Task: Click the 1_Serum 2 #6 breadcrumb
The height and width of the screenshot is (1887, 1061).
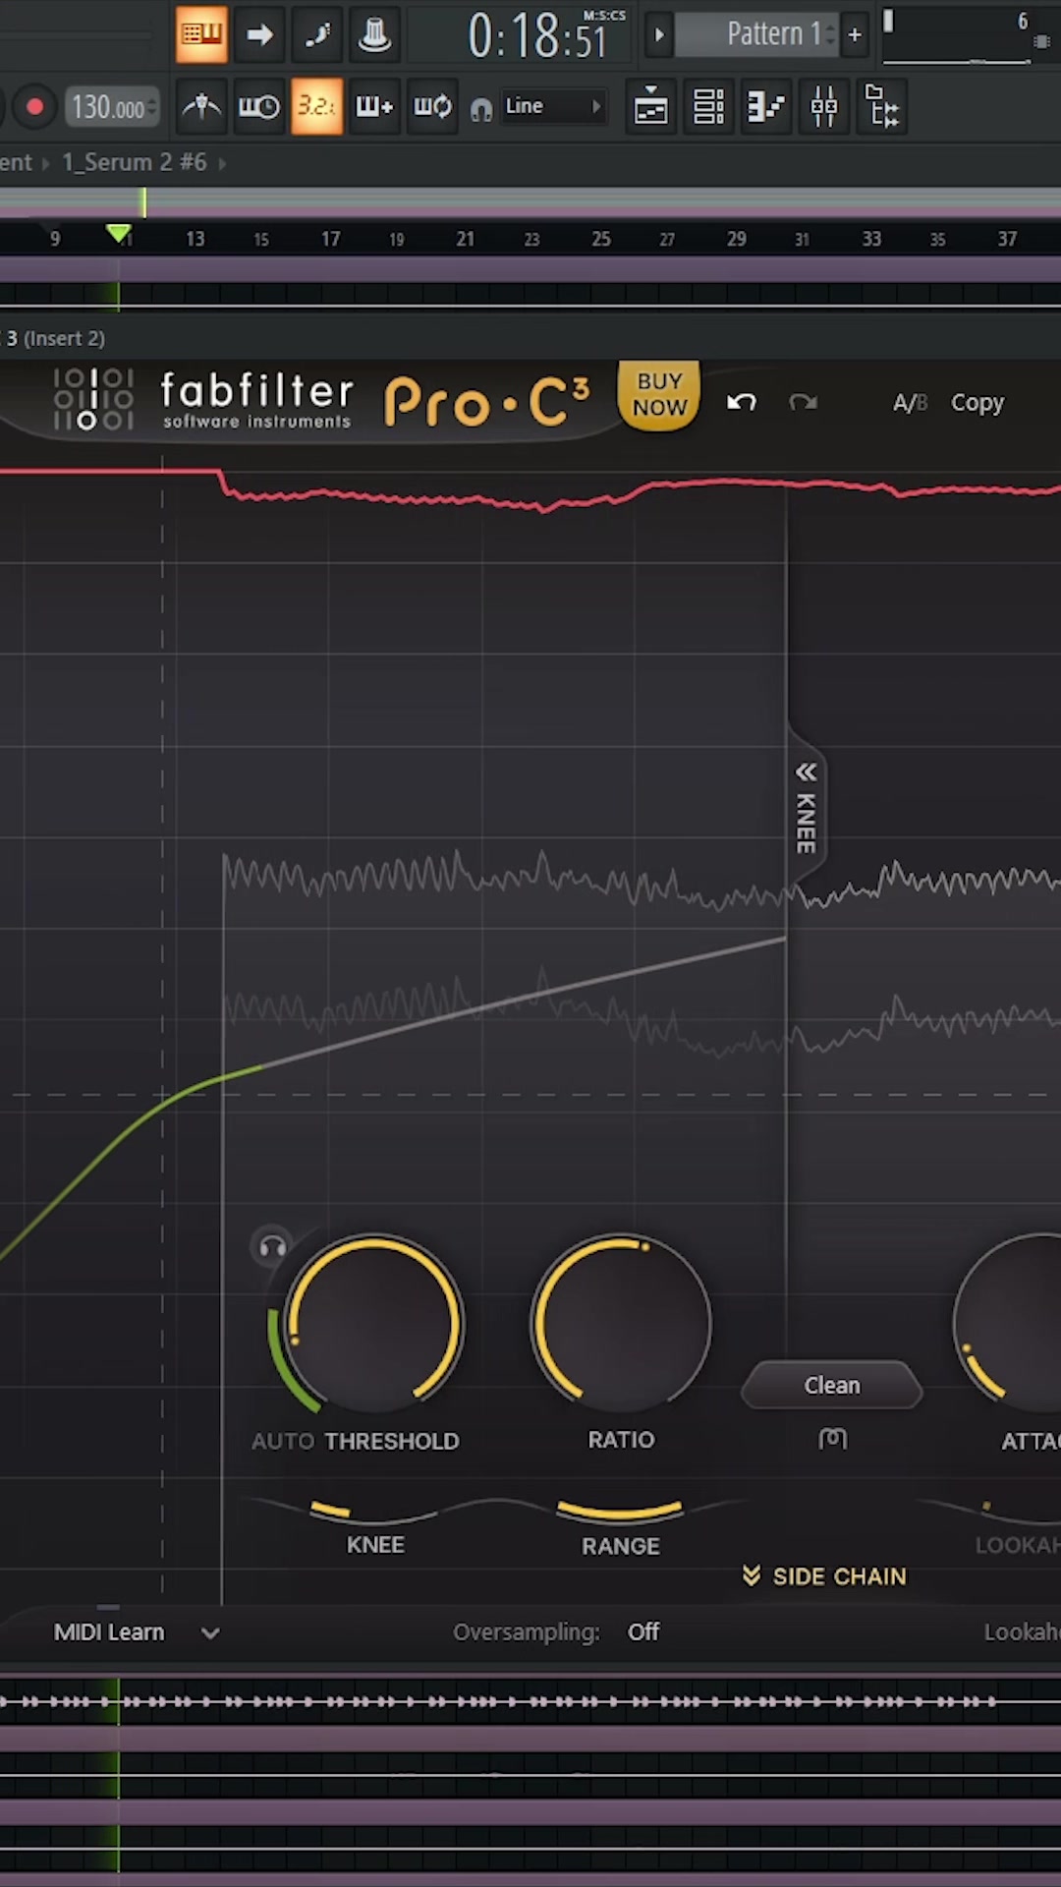Action: 135,162
